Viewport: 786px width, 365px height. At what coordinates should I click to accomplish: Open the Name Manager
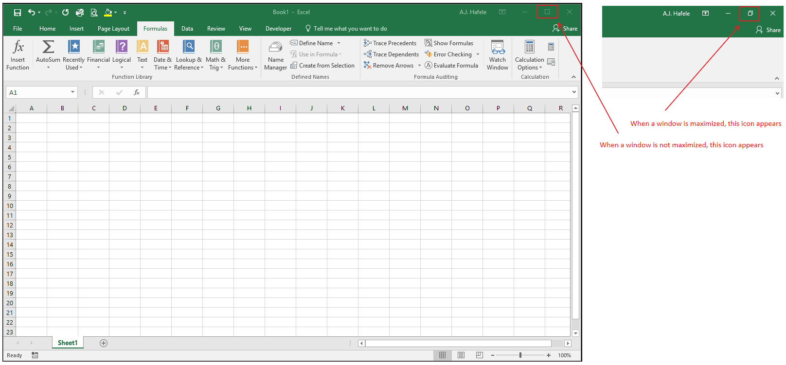coord(276,55)
